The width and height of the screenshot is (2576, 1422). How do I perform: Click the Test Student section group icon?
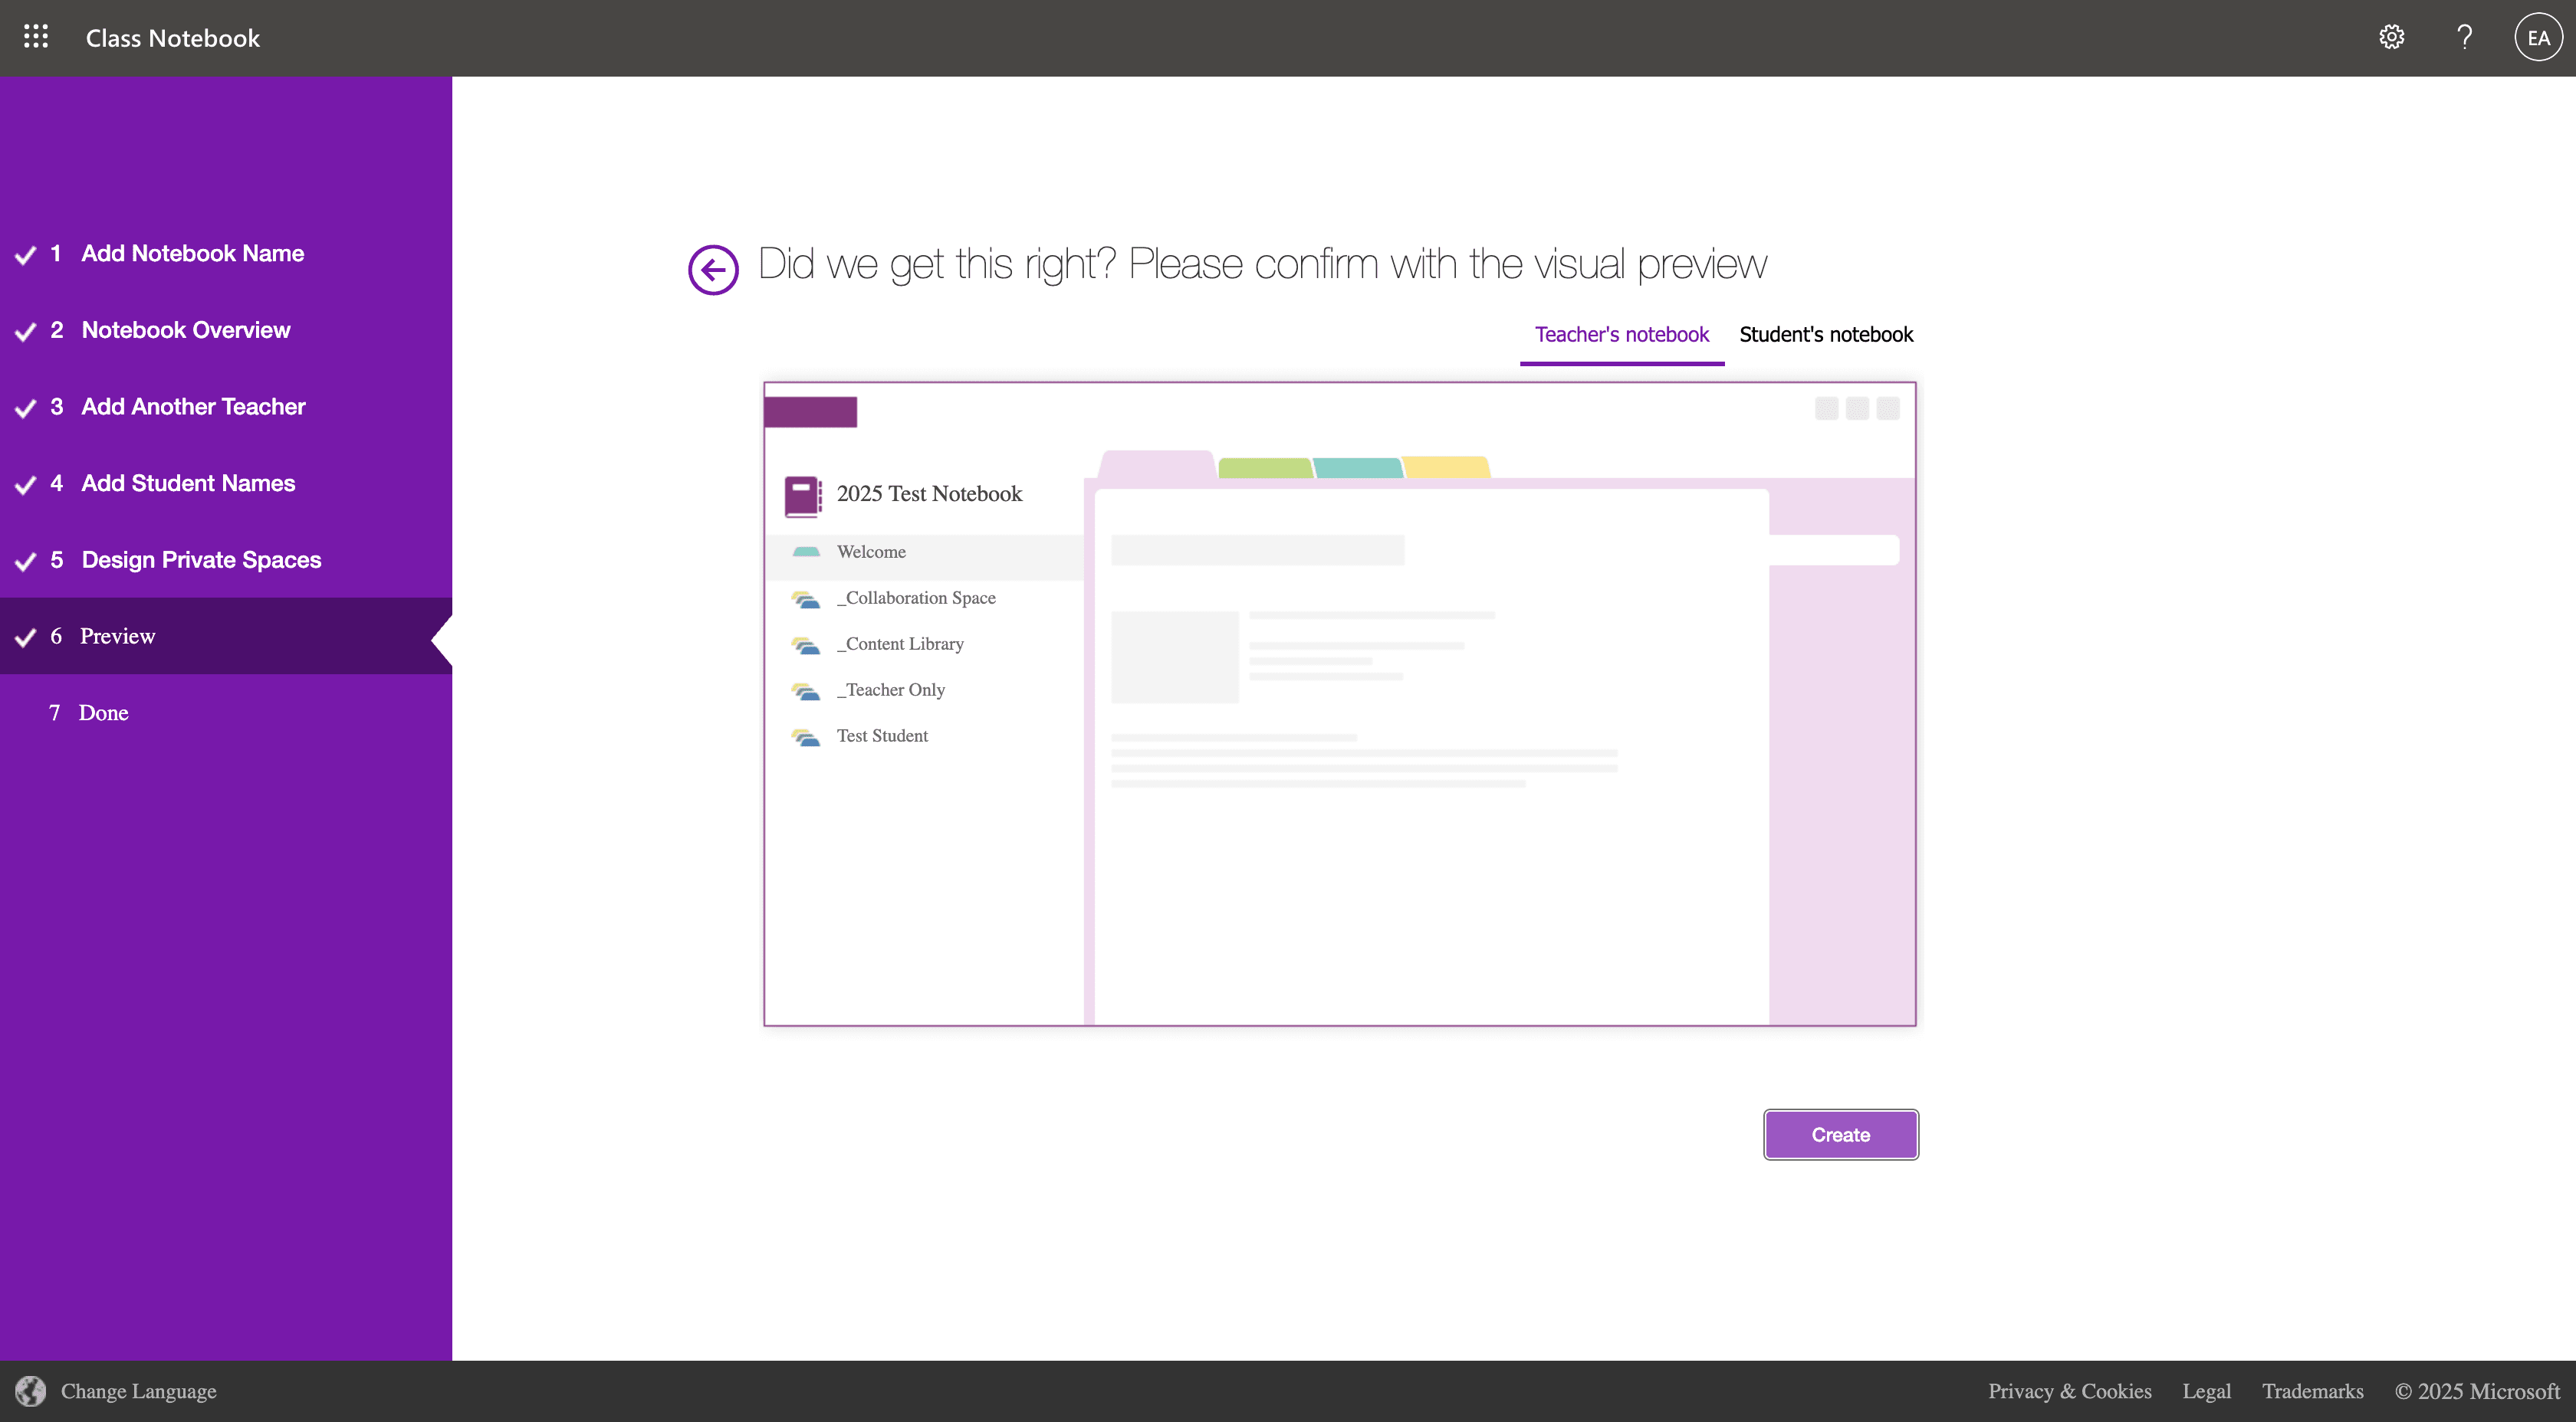[x=806, y=736]
